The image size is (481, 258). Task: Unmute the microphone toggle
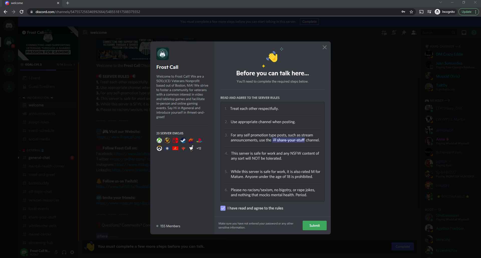point(56,252)
